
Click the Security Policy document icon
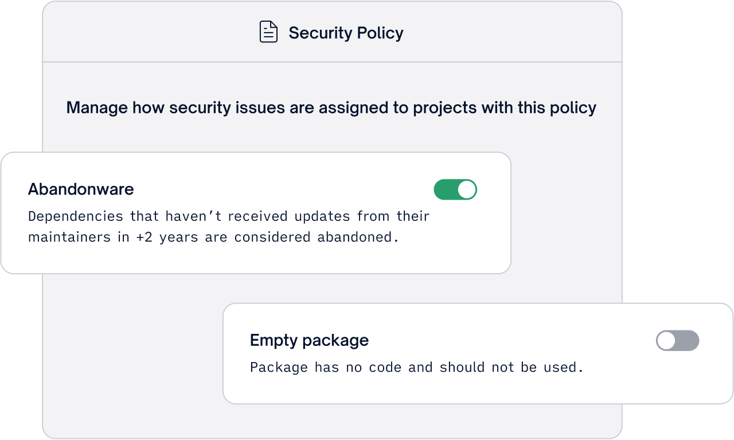[268, 32]
